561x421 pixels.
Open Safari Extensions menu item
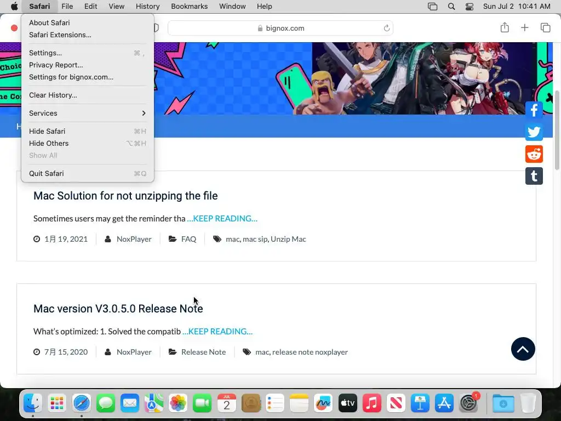coord(88,35)
